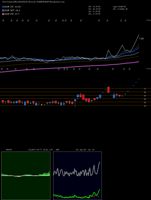Click the '<Lows' label on the right edge
This screenshot has height=200, width=151.
coord(149,68)
